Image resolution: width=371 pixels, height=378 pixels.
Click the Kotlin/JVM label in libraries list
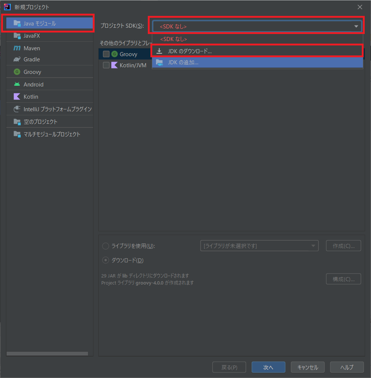133,65
